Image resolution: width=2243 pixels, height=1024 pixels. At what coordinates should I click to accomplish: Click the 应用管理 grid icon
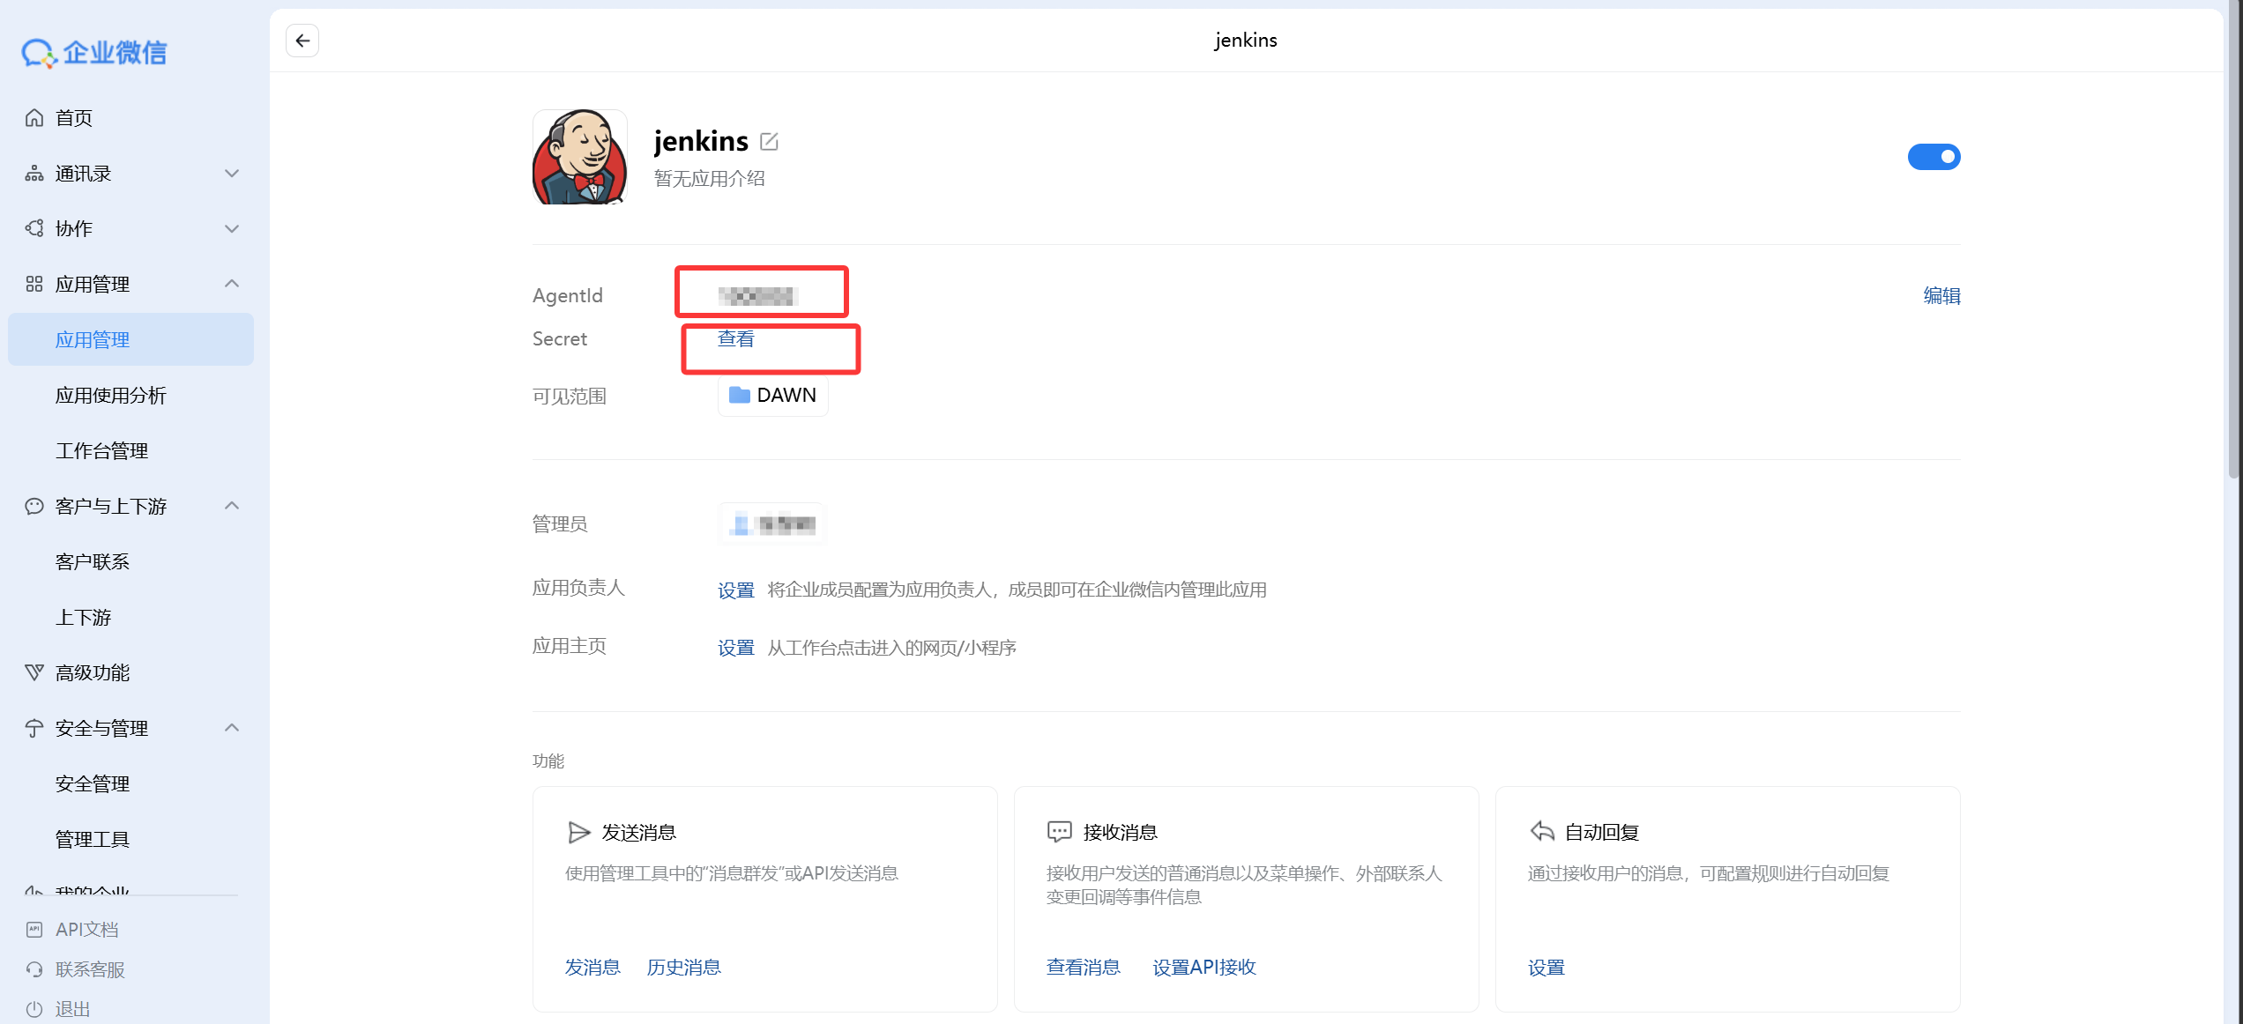(34, 284)
